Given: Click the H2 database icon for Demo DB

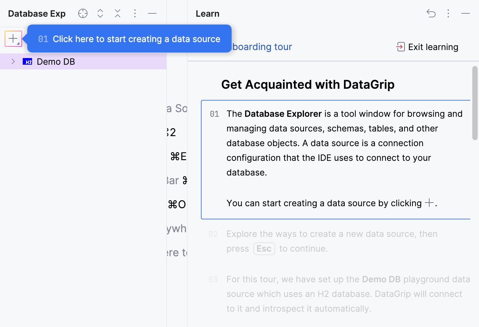Looking at the screenshot, I should click(x=27, y=61).
